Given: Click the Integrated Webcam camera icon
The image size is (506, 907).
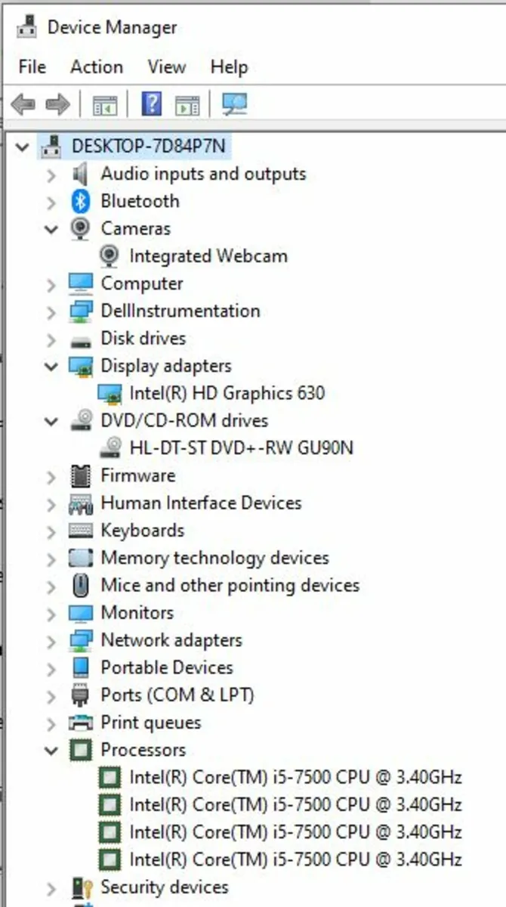Looking at the screenshot, I should (x=109, y=255).
